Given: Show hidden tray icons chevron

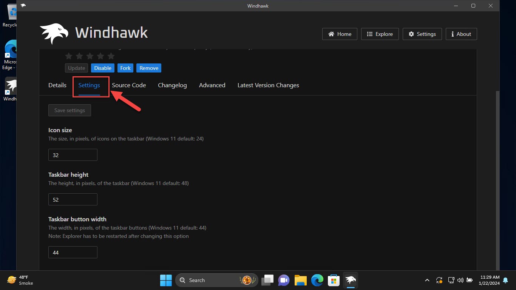Looking at the screenshot, I should pos(427,280).
